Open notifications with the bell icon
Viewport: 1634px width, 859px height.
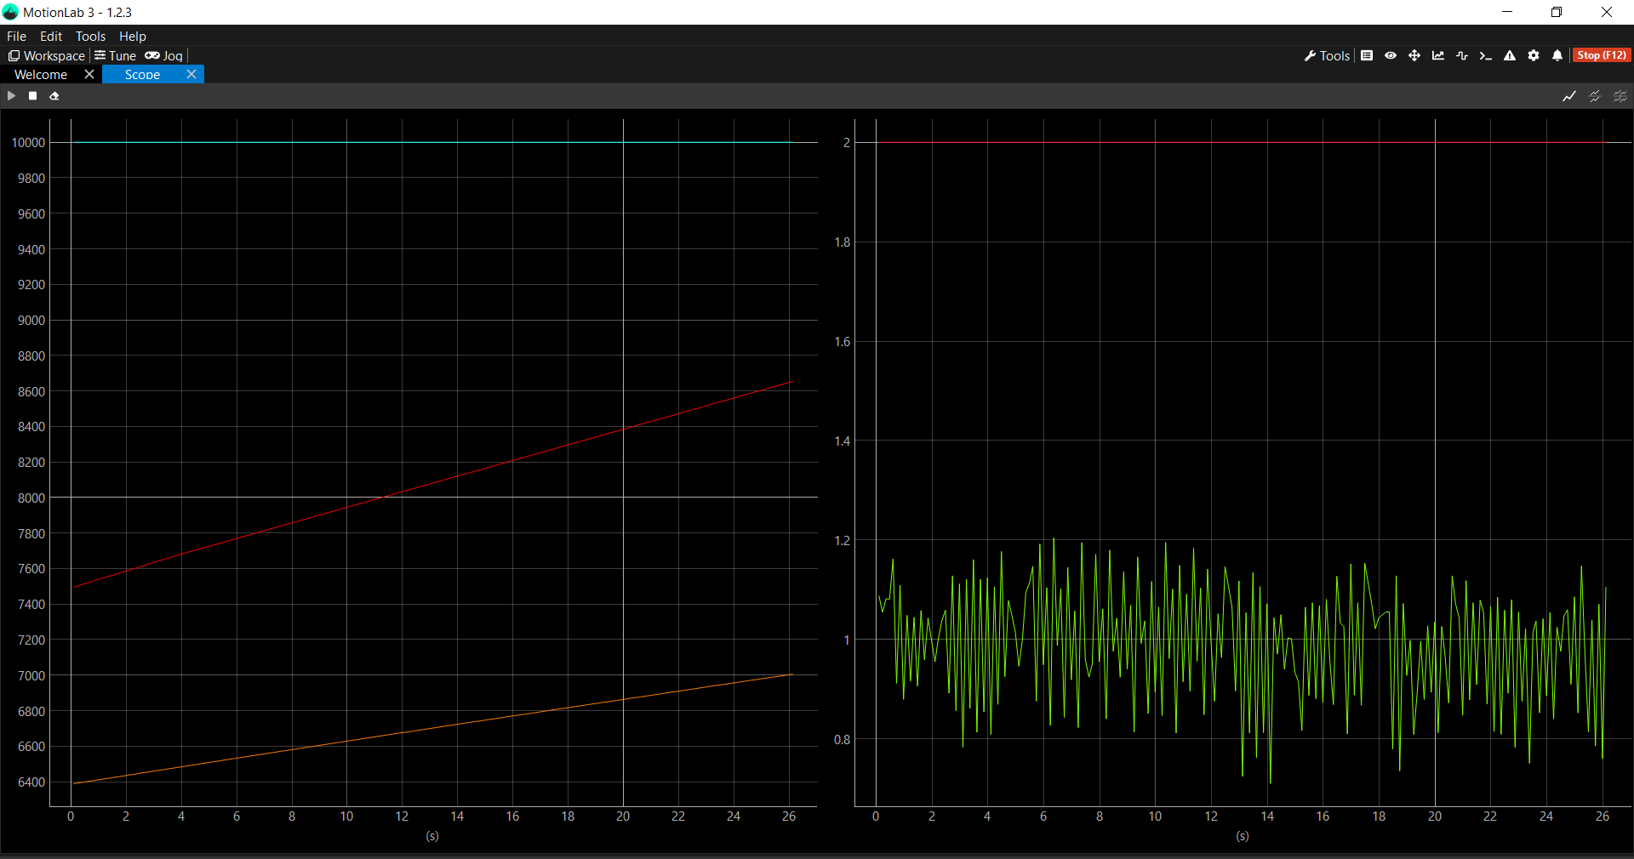pos(1557,55)
